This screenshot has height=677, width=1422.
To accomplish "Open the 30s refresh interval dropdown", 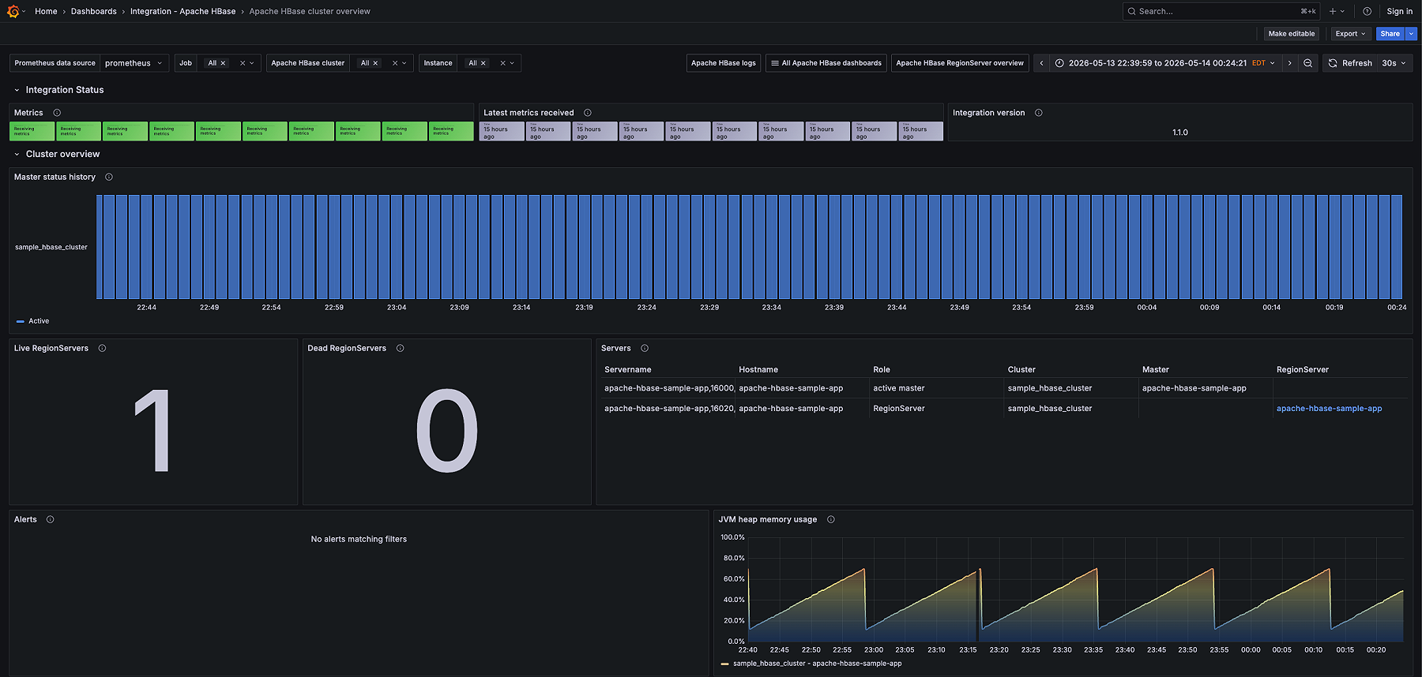I will click(x=1394, y=63).
